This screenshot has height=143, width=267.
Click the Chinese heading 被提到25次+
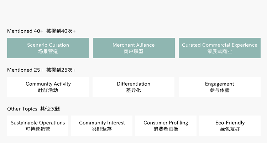click(61, 70)
